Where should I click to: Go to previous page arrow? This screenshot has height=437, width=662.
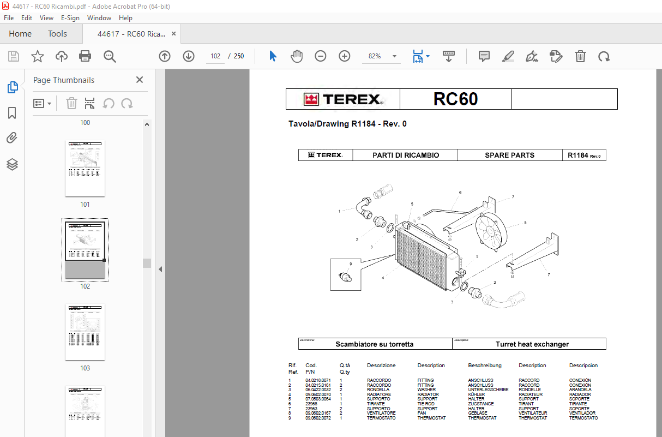[165, 56]
